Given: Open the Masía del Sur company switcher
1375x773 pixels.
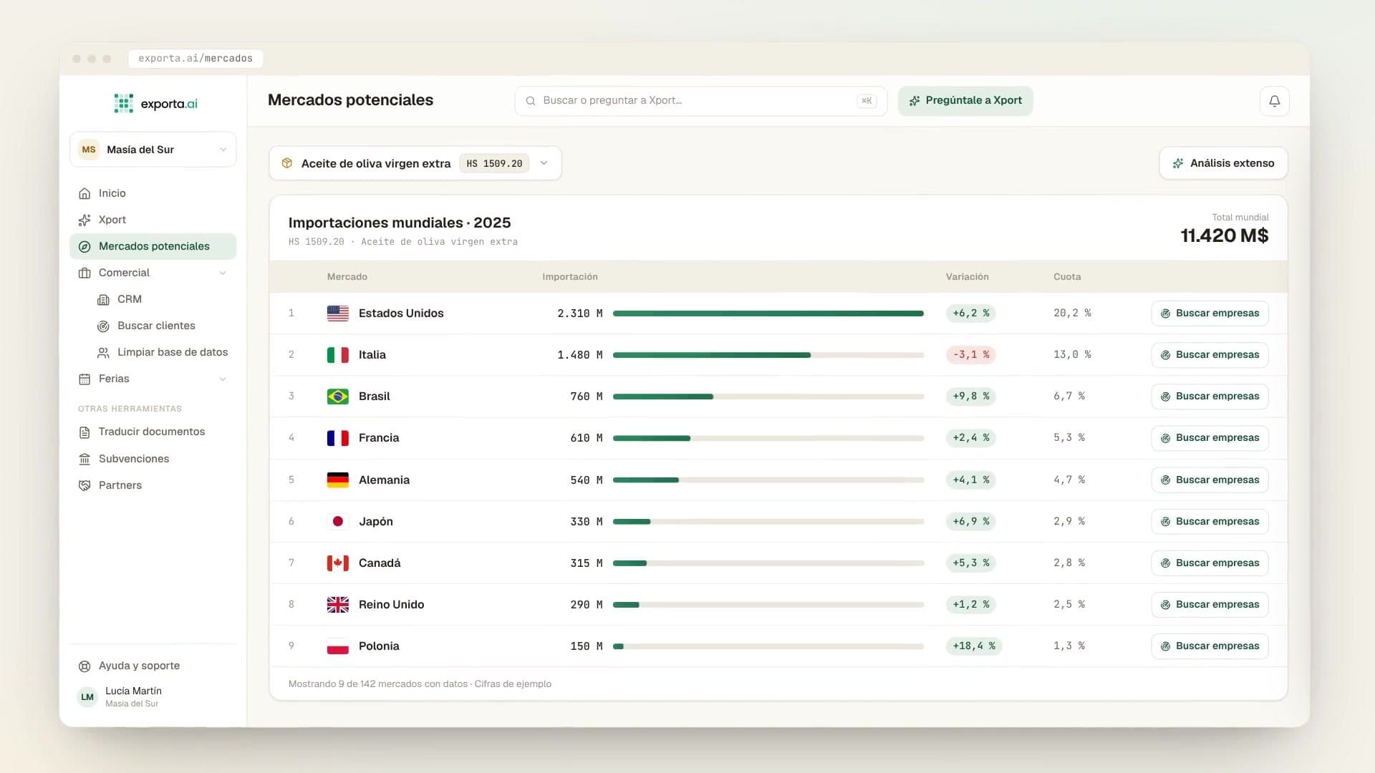Looking at the screenshot, I should (153, 150).
